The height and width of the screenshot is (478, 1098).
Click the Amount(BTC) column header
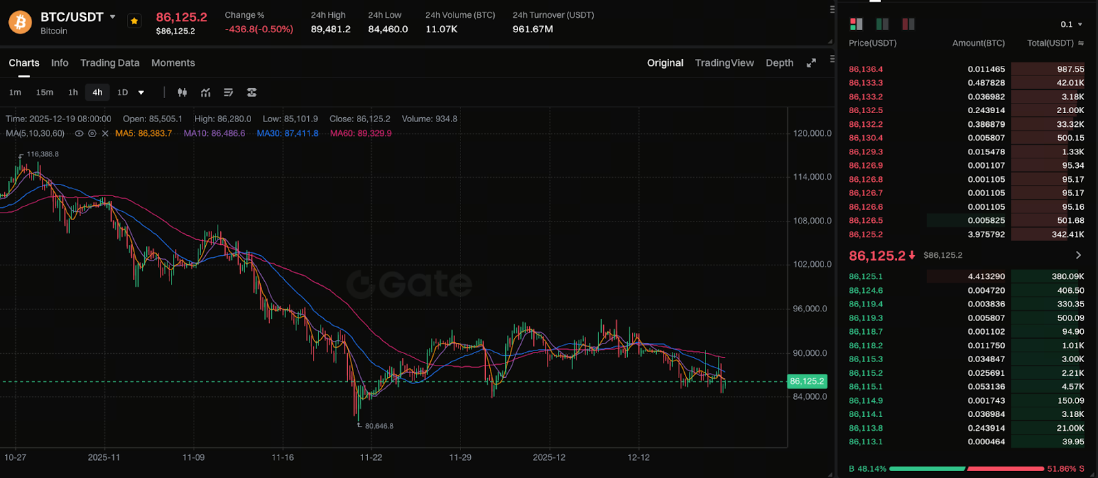tap(979, 43)
